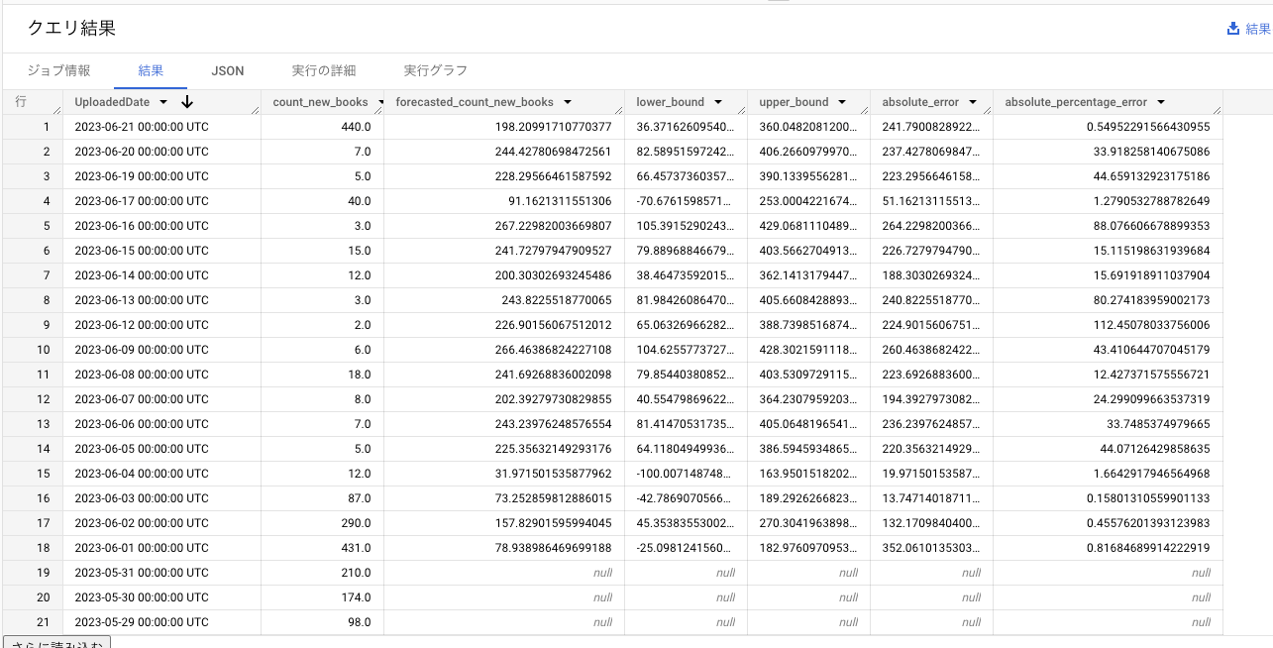Image resolution: width=1273 pixels, height=648 pixels.
Task: Click percentage error 0.15801310559901133
Action: (1150, 498)
